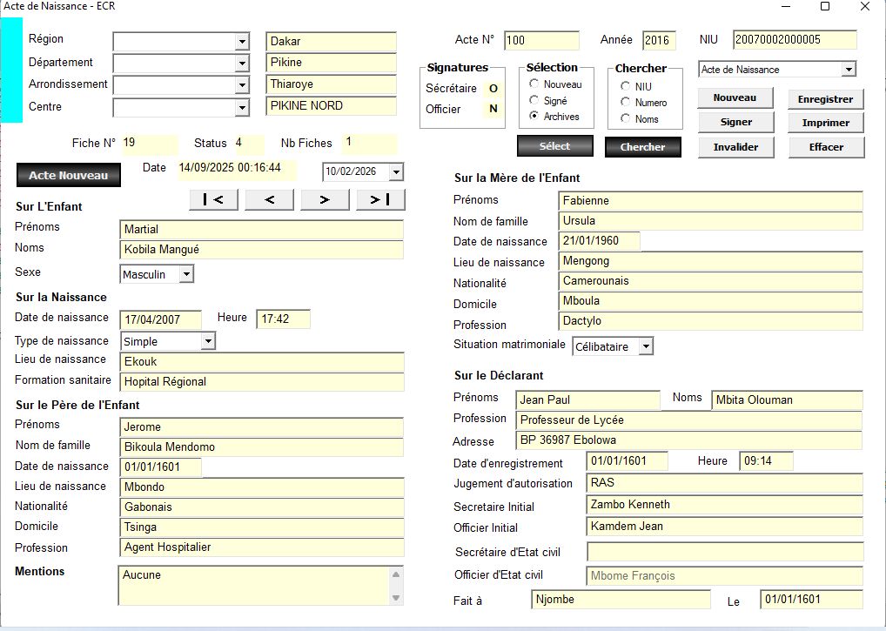Open the date picker showing 10/02/2026
This screenshot has height=631, width=886.
(x=396, y=171)
